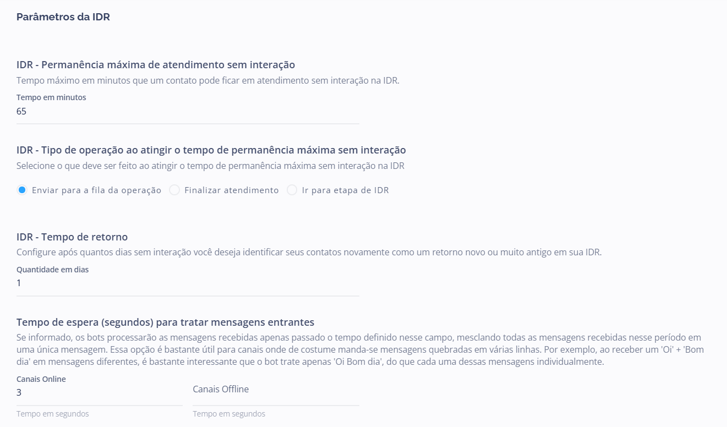This screenshot has height=427, width=727.
Task: Click the 'Enviar para a fila da operação' label text
Action: (96, 190)
